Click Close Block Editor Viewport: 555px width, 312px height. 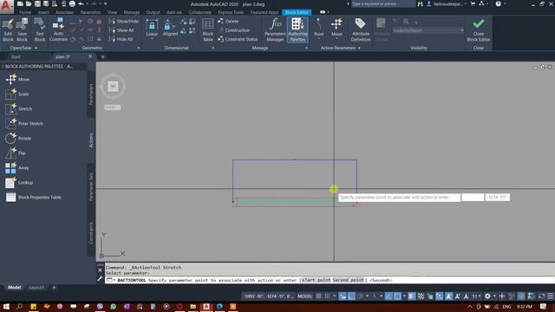478,30
